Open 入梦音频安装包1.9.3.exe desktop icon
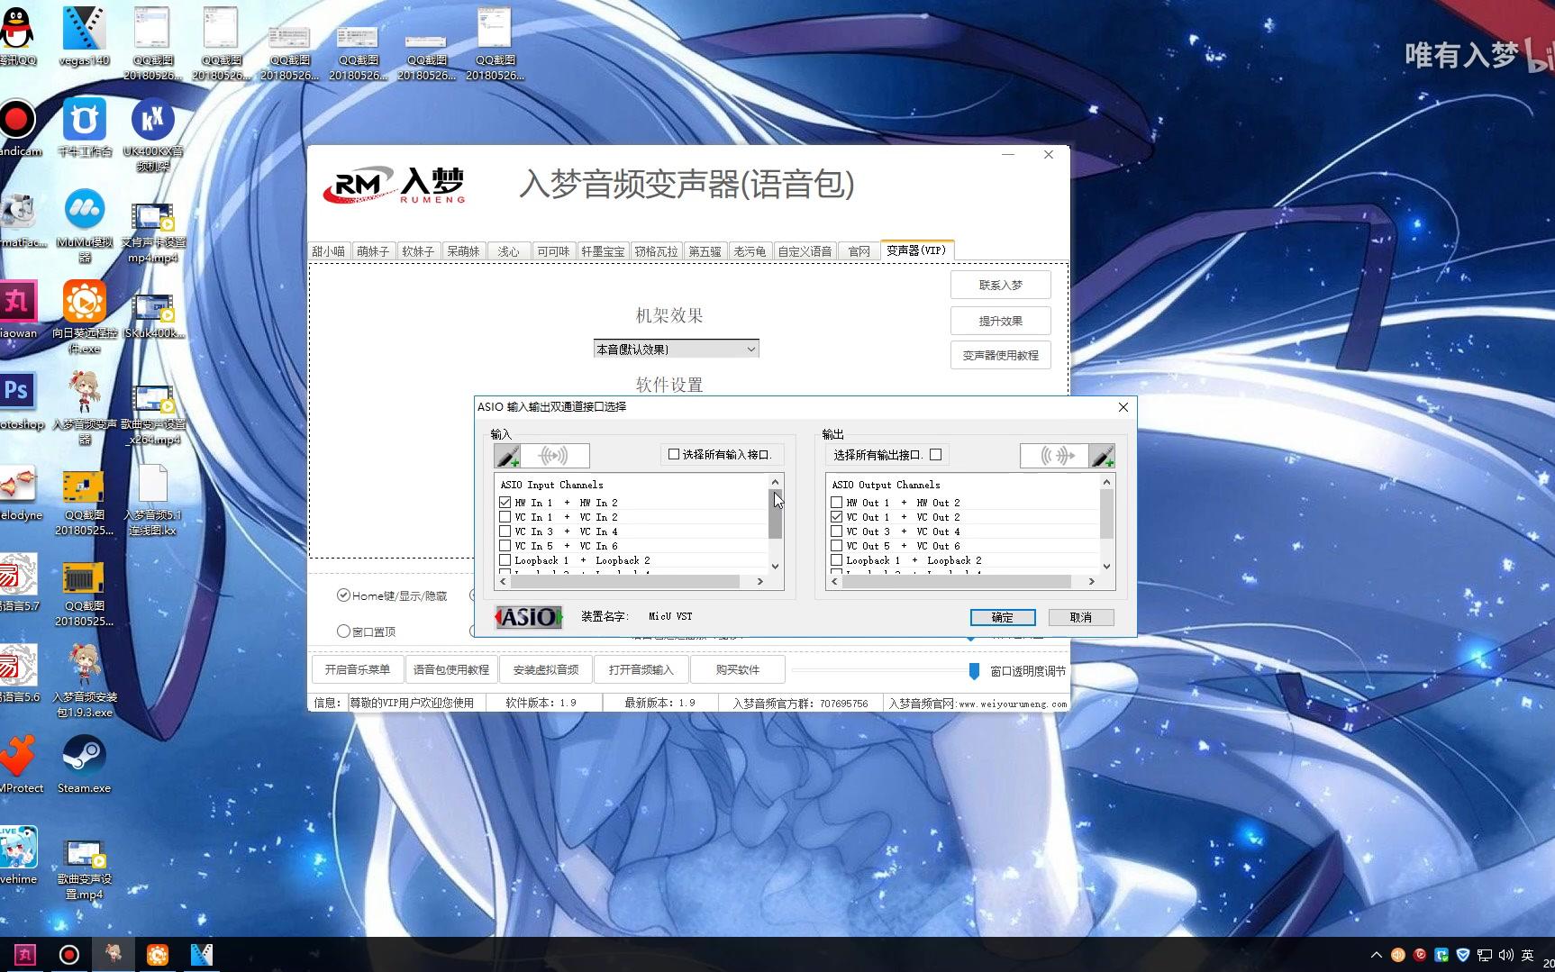This screenshot has height=972, width=1555. 85,681
